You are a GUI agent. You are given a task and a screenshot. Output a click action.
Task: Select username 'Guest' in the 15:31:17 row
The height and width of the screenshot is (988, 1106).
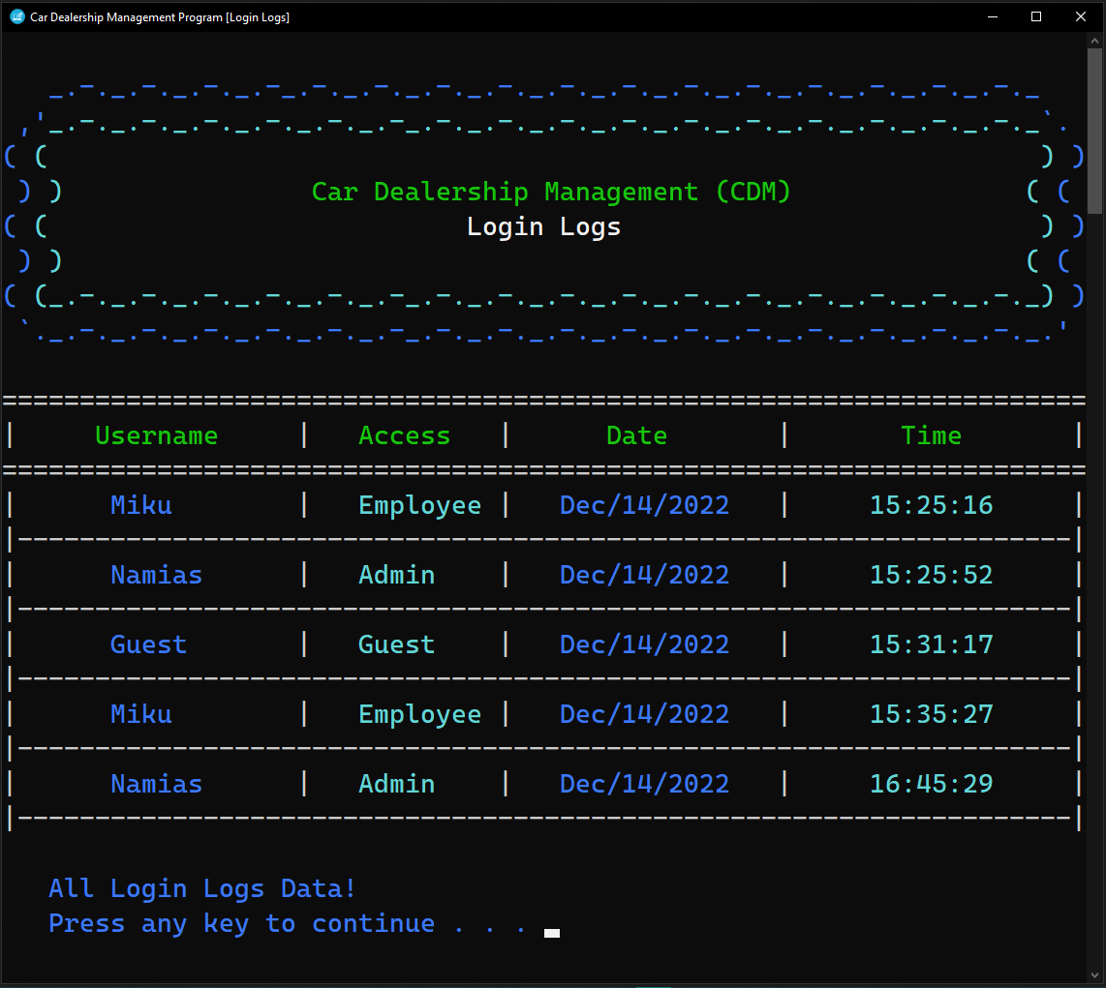(149, 644)
